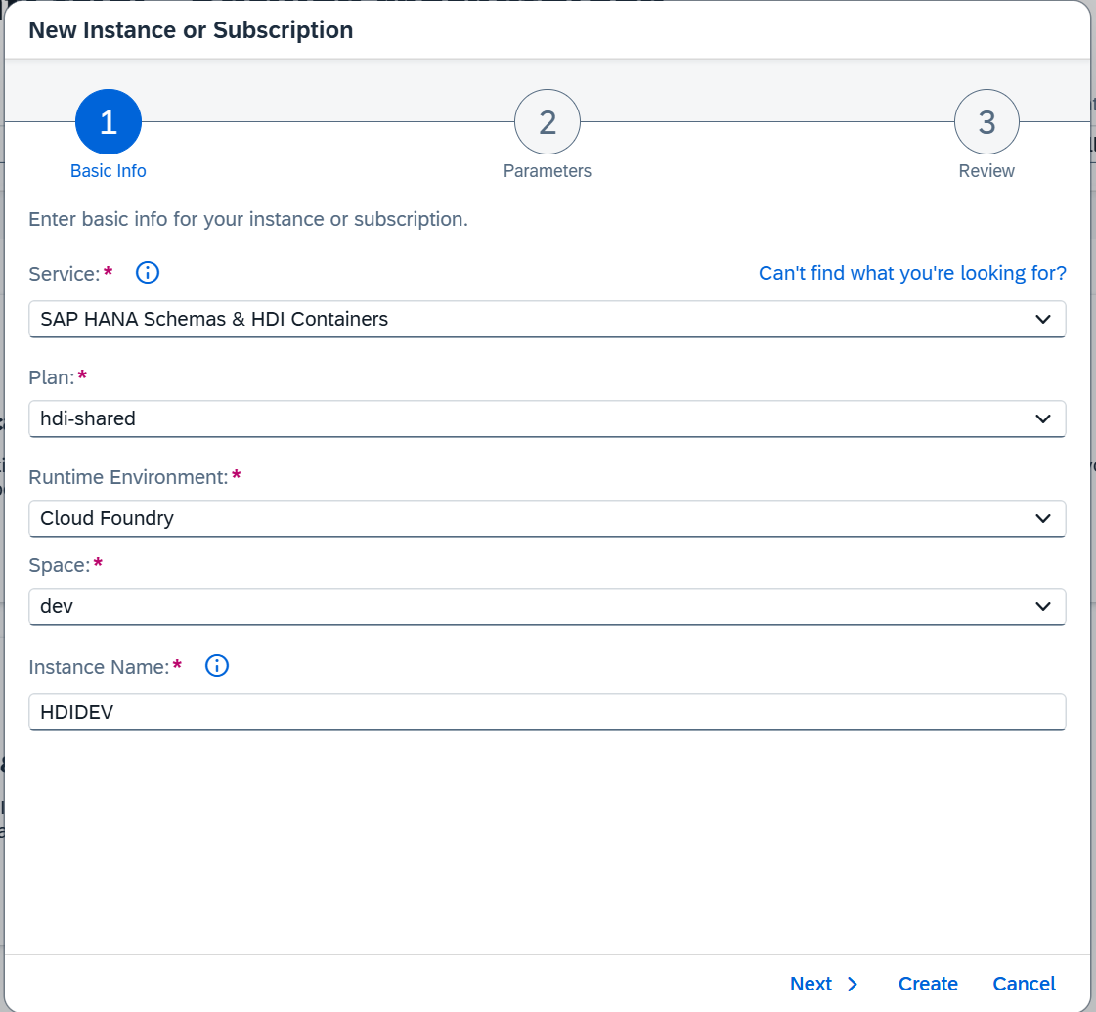The width and height of the screenshot is (1096, 1012).
Task: Go to wizard step 2 Parameters
Action: tap(548, 121)
